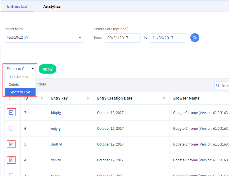Collapse the Export to CSV bulk dropdown
Viewport: 229px width, 176px height.
(x=20, y=69)
